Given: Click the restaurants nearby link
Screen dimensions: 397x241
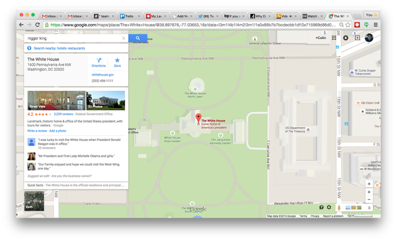Looking at the screenshot, I should [76, 48].
